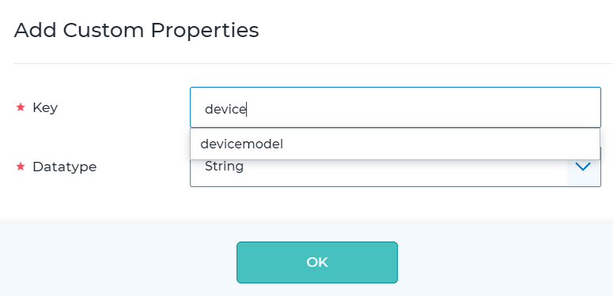This screenshot has width=613, height=296.
Task: Expand the Datatype dropdown chevron
Action: (x=583, y=167)
